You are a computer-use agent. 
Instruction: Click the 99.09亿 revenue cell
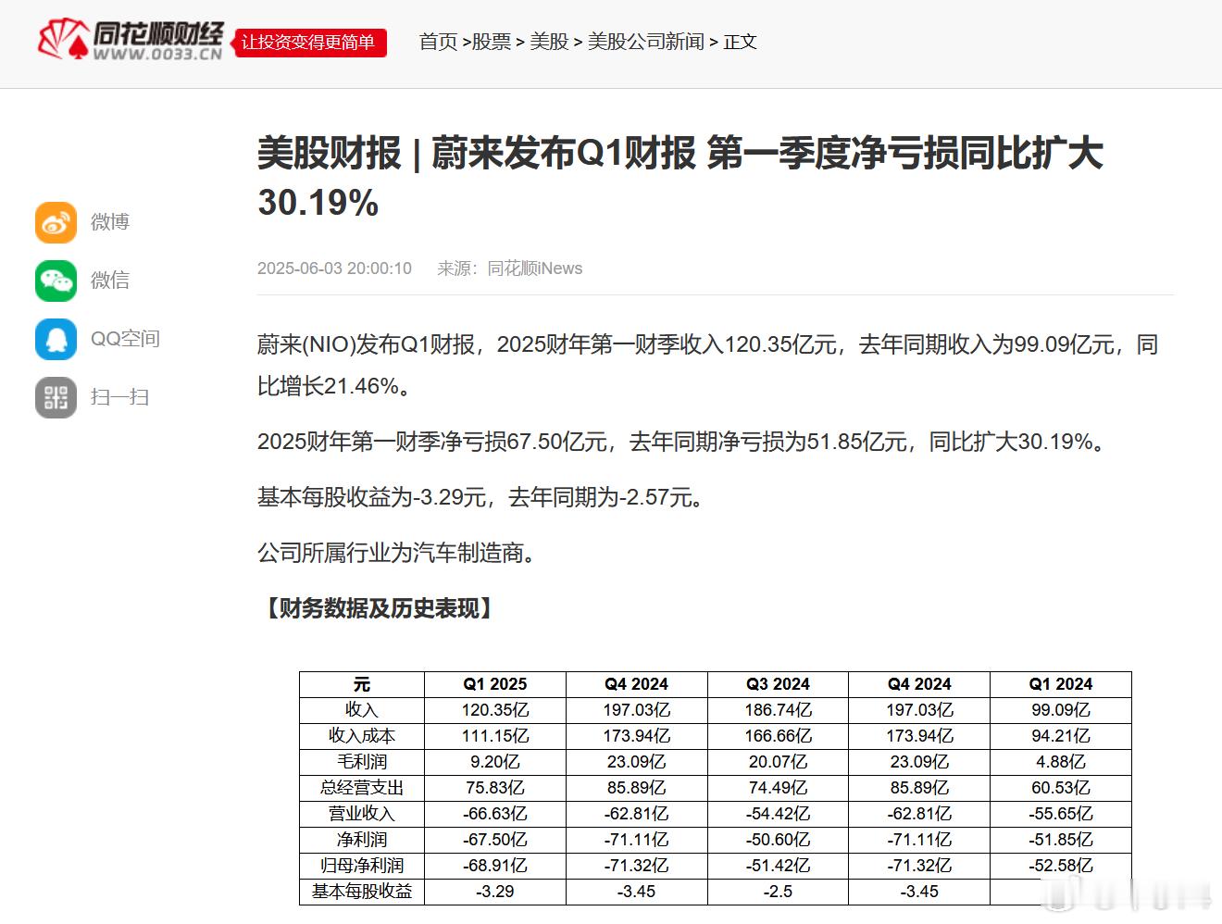coord(1061,710)
